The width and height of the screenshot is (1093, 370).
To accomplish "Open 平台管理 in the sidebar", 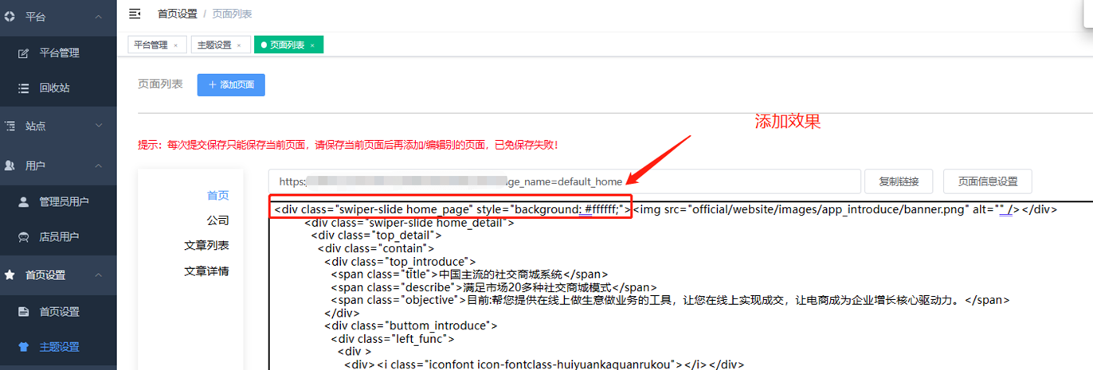I will (58, 53).
